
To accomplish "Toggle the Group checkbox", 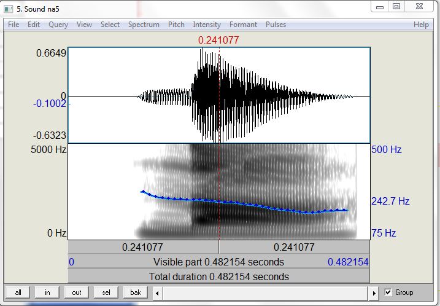I will pos(388,292).
